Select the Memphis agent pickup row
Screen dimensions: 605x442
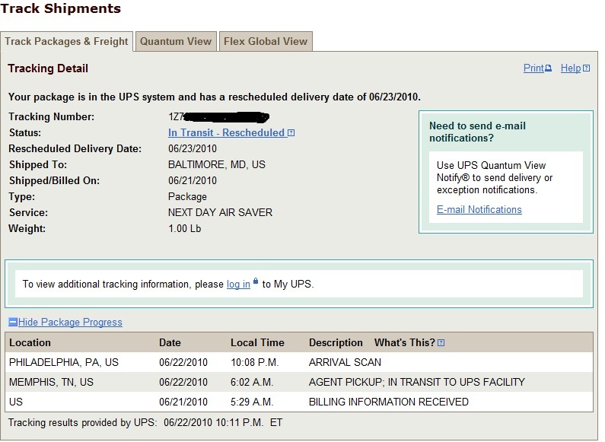(x=299, y=382)
